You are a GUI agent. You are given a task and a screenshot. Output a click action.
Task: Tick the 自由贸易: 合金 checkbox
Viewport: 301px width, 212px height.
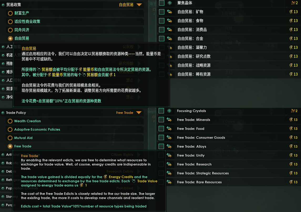(162, 39)
